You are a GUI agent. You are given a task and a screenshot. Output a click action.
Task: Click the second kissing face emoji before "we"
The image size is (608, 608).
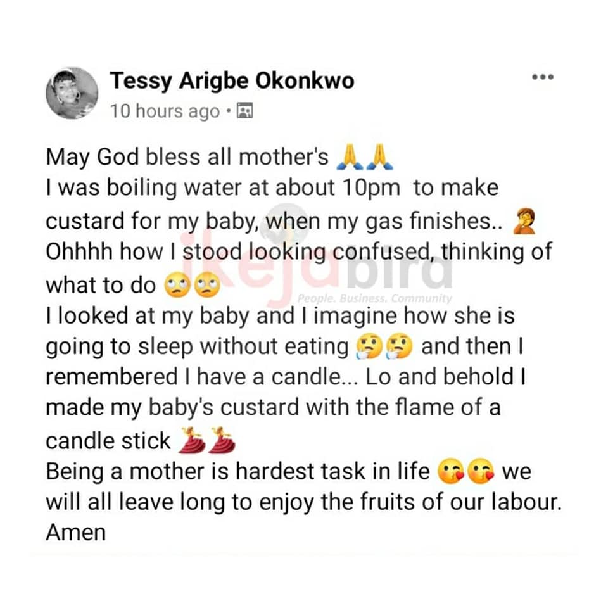tap(480, 472)
